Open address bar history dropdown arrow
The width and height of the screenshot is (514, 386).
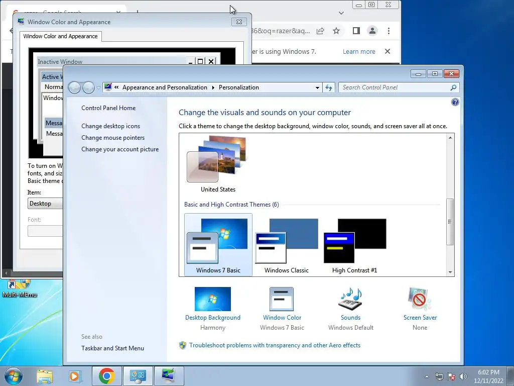point(317,87)
